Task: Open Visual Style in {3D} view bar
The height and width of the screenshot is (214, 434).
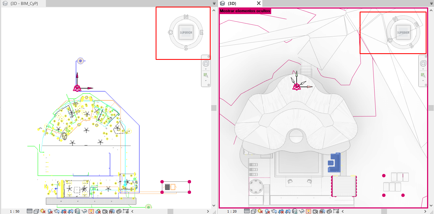Action: coord(253,211)
